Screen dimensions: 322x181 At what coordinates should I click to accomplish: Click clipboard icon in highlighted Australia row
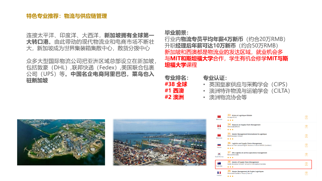click(x=306, y=164)
